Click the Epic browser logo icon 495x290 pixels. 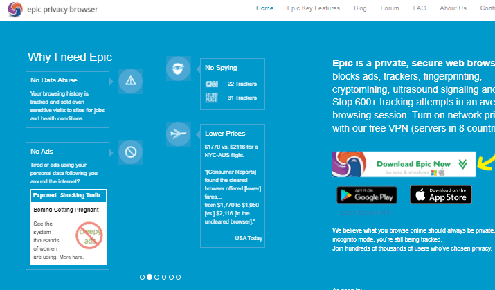coord(15,10)
